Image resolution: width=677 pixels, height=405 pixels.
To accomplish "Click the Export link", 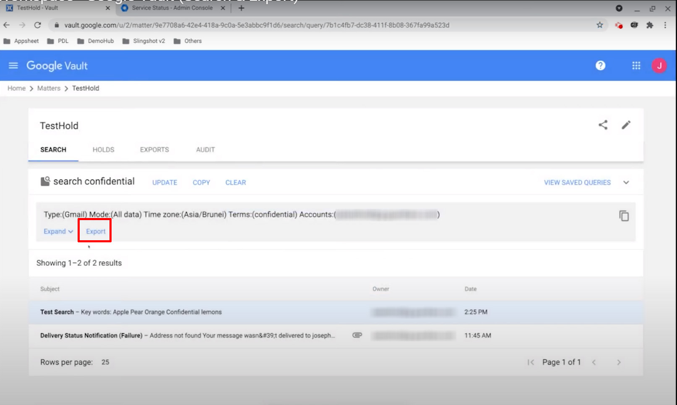I will (x=96, y=231).
